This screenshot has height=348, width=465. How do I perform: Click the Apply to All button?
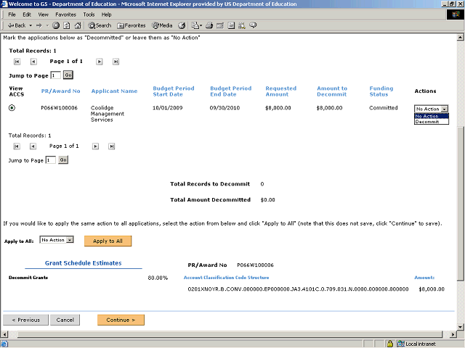coord(108,241)
